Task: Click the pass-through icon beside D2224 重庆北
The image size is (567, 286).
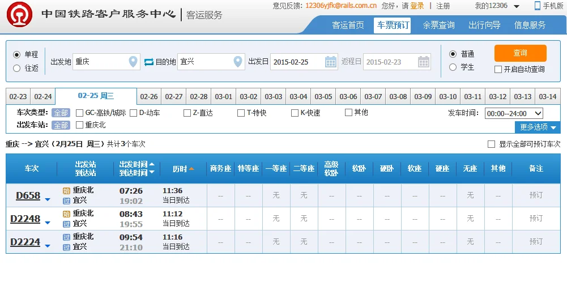Action: [66, 237]
